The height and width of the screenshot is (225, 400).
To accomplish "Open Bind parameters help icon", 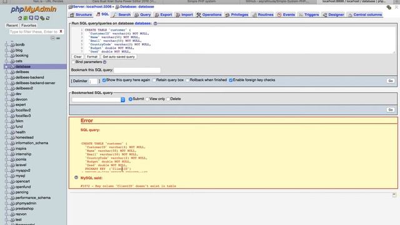I will pyautogui.click(x=104, y=62).
